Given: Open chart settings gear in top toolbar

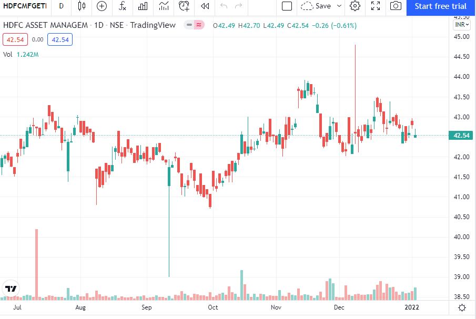Looking at the screenshot, I should point(355,6).
